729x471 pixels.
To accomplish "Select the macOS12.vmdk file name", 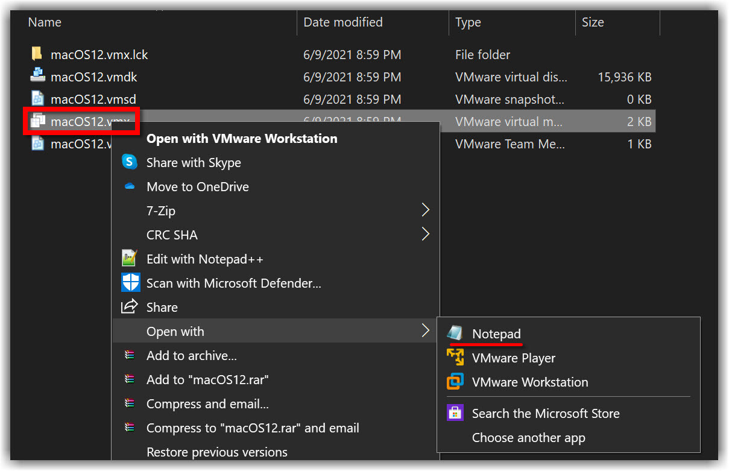I will click(x=94, y=77).
